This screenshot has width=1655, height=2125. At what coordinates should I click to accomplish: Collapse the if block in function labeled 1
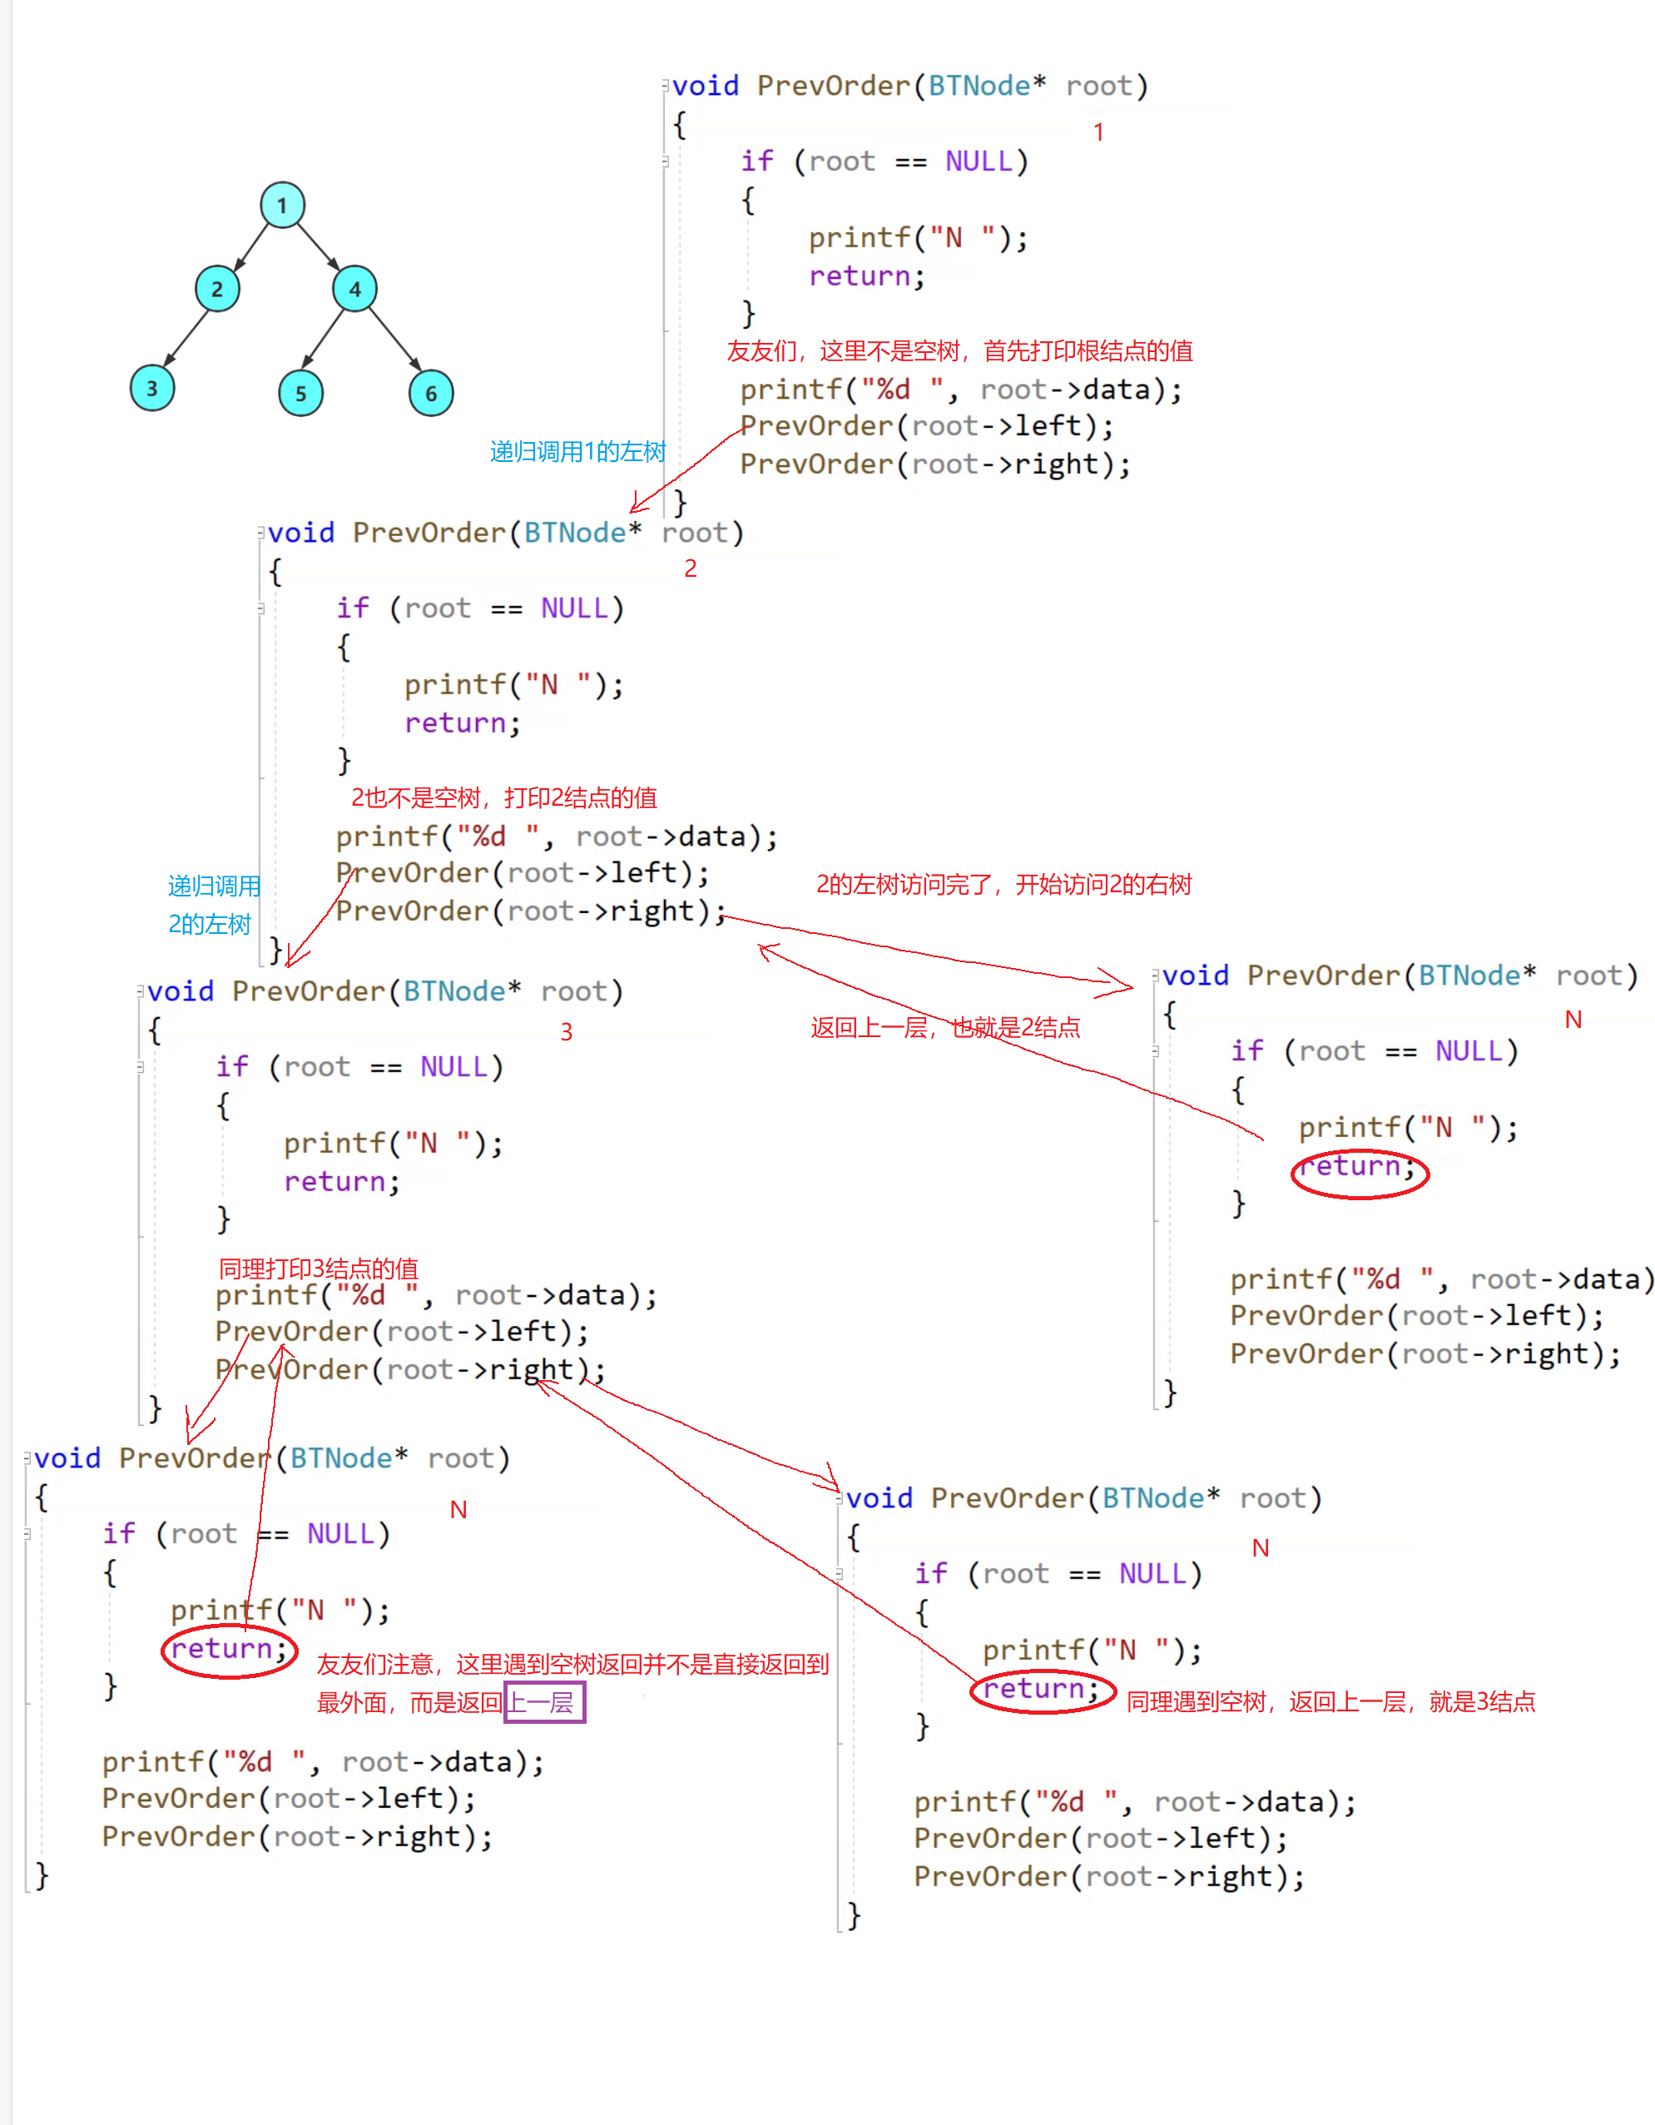click(665, 161)
